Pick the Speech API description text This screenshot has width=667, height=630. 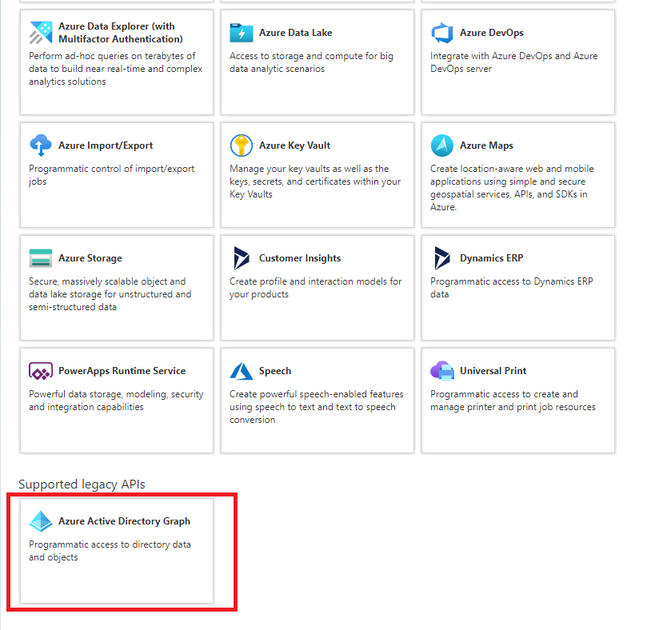316,407
